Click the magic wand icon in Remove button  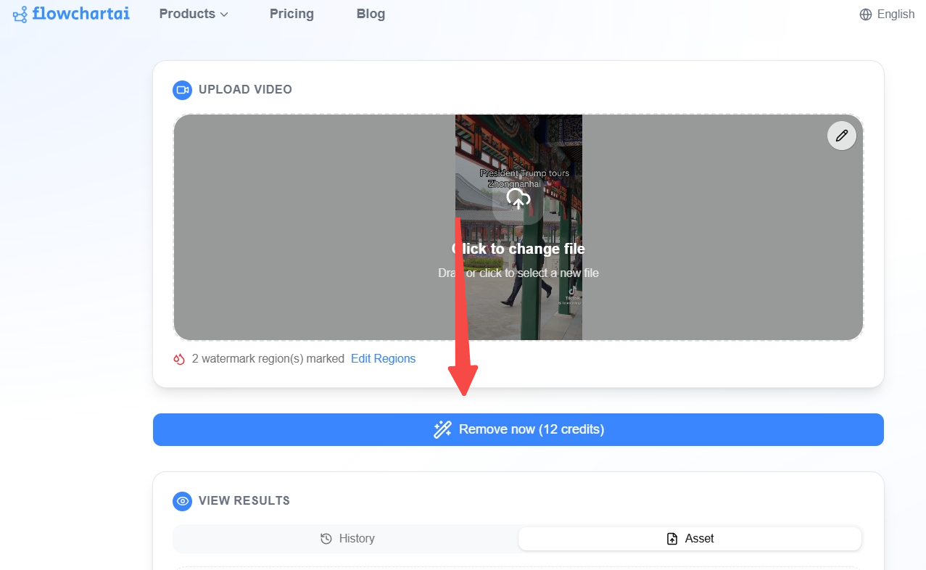(x=442, y=429)
